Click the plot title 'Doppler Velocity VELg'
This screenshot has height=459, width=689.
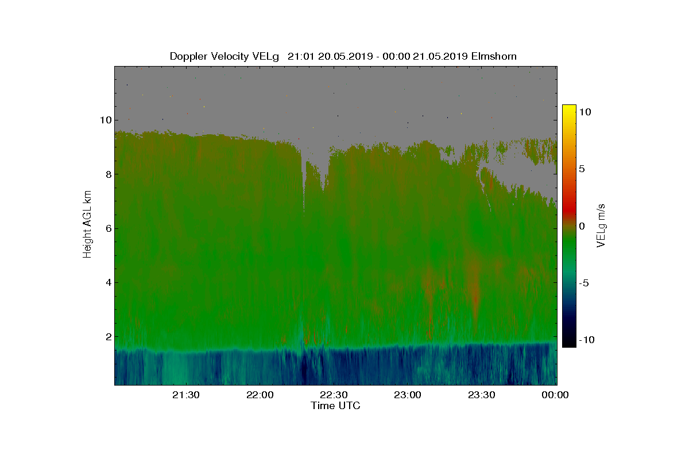(x=224, y=56)
